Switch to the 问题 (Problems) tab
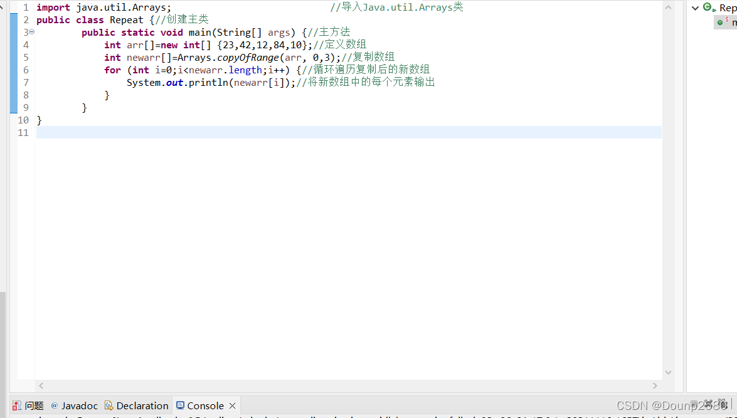Viewport: 737px width, 418px height. pyautogui.click(x=34, y=405)
